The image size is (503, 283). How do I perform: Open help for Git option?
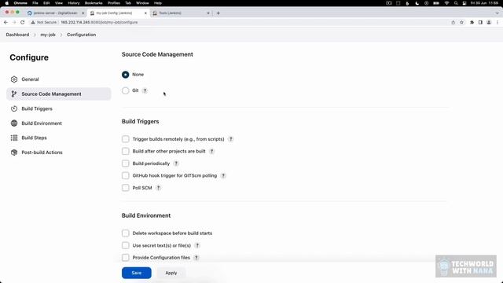145,91
